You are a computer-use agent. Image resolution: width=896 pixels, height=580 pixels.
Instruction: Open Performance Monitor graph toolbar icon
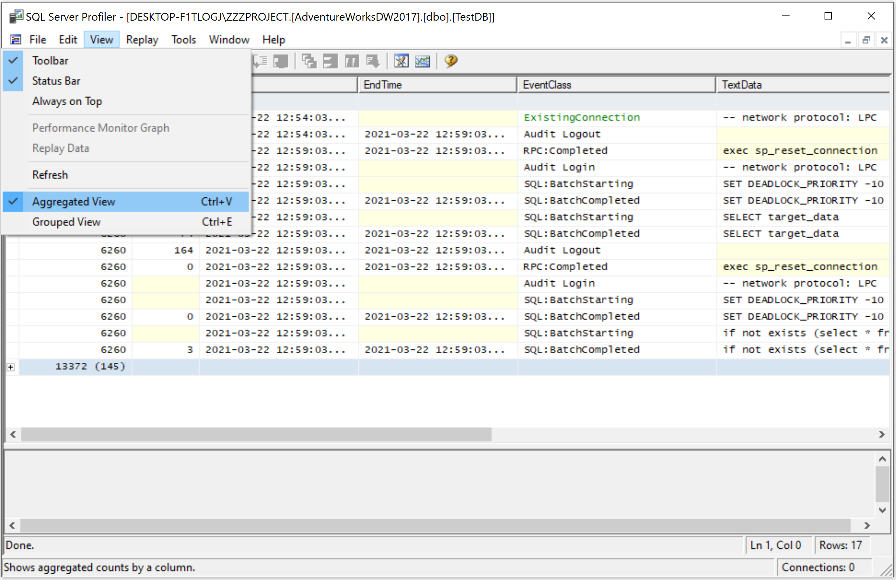point(422,61)
